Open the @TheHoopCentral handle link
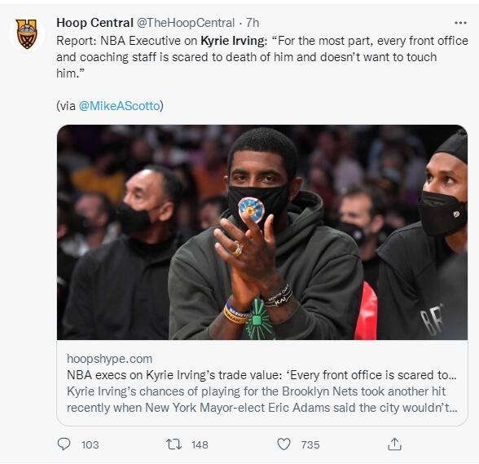 pyautogui.click(x=186, y=23)
